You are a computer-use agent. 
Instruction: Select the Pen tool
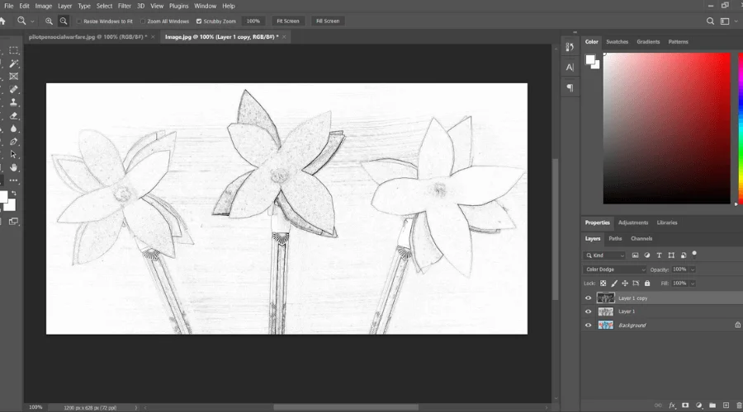coord(14,142)
